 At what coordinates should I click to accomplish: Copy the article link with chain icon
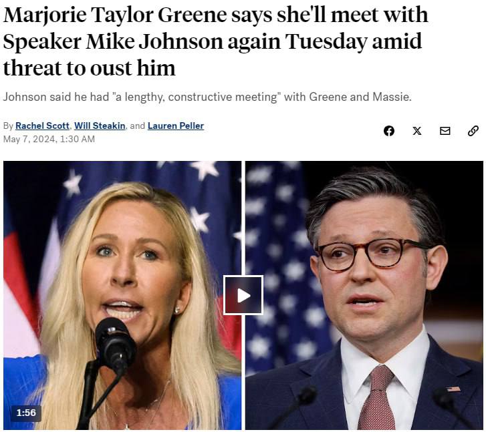pyautogui.click(x=473, y=131)
